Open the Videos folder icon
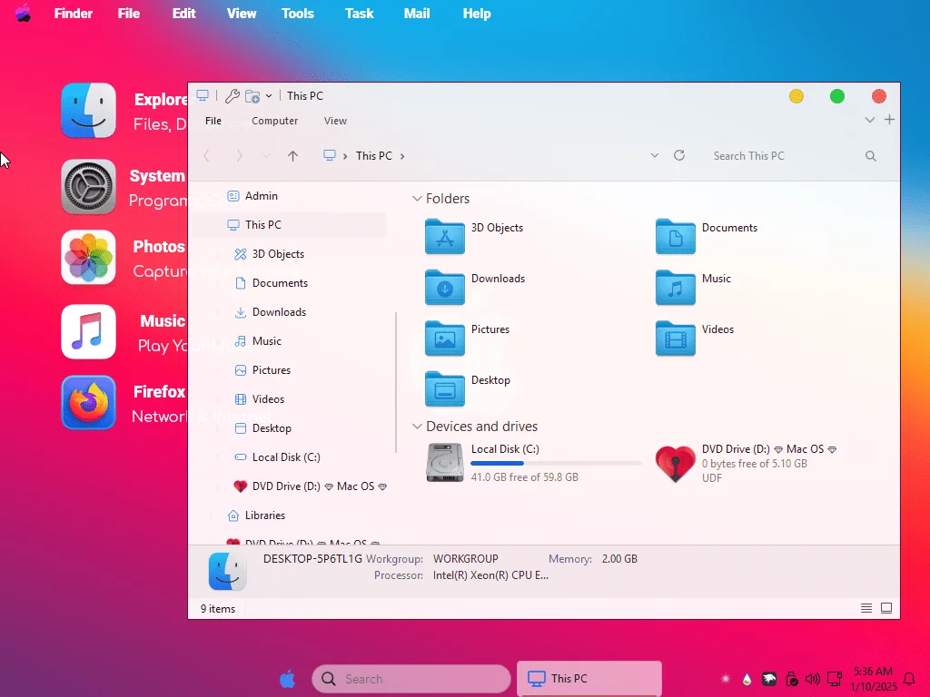Image resolution: width=930 pixels, height=697 pixels. click(x=675, y=339)
